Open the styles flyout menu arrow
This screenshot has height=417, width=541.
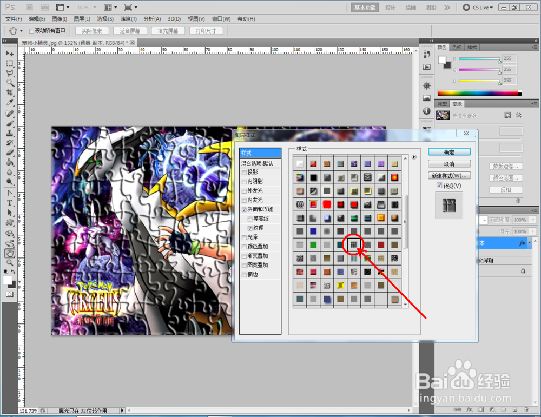coord(414,157)
